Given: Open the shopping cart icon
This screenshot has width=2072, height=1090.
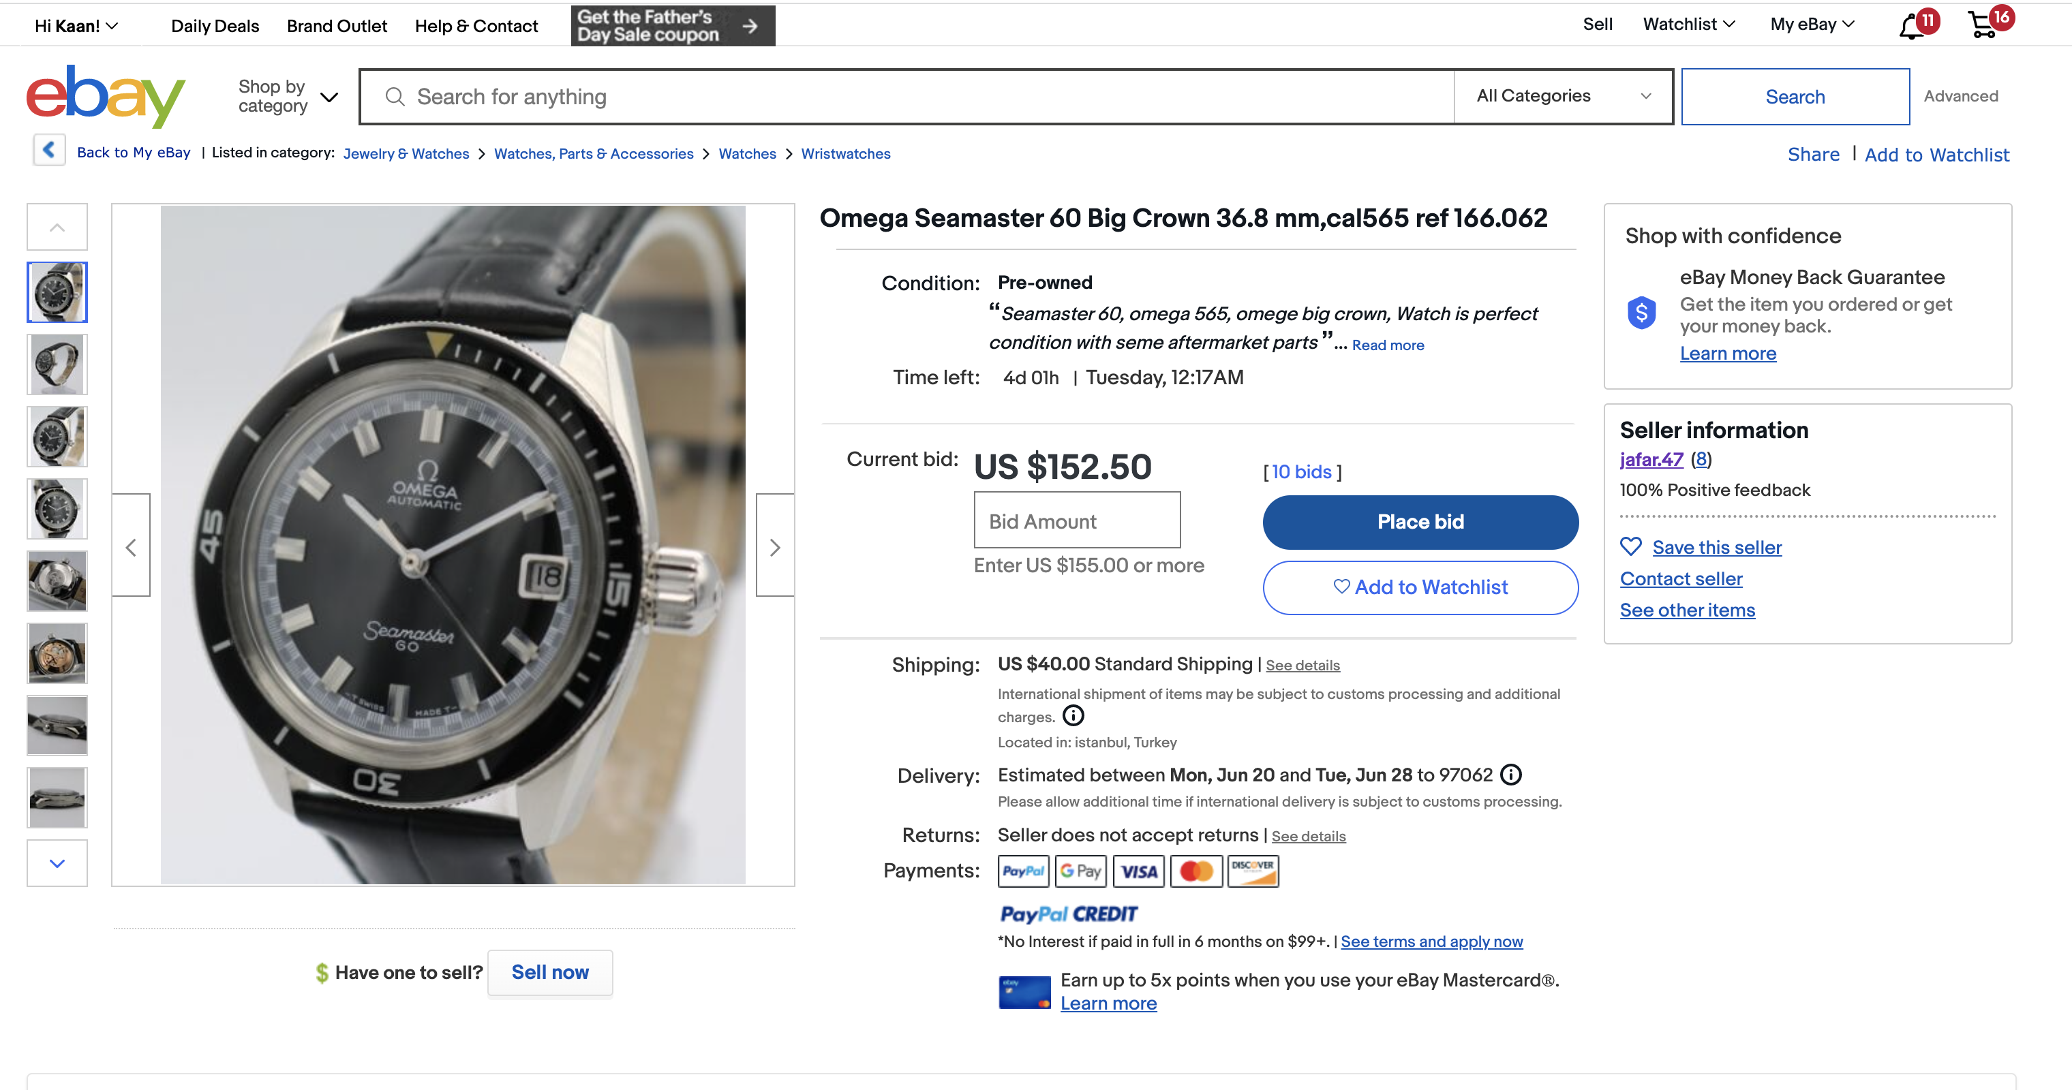Looking at the screenshot, I should tap(1983, 26).
